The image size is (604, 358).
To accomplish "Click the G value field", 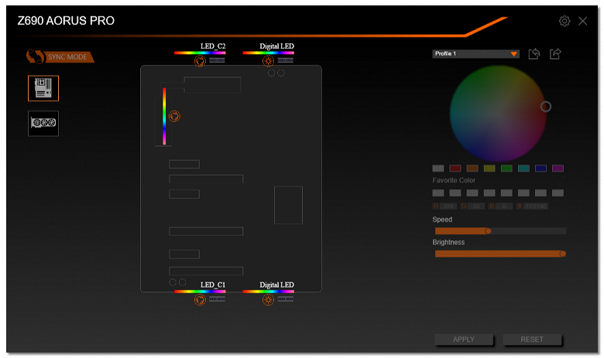I will pos(476,206).
